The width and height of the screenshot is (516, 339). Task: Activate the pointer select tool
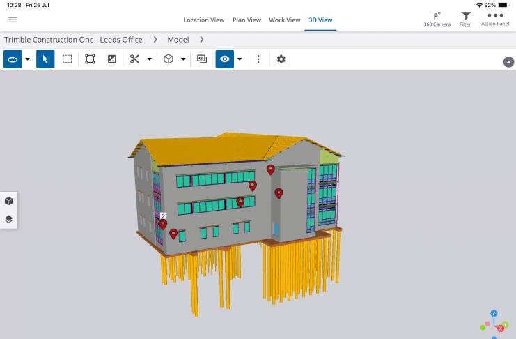click(45, 59)
